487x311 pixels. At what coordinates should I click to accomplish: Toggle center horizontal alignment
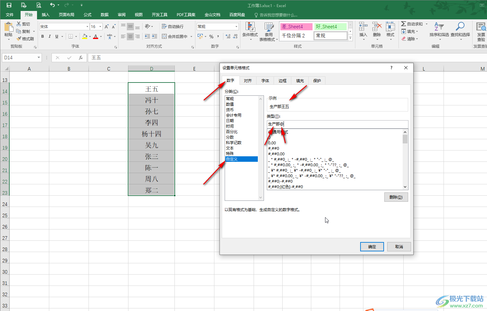pos(130,36)
